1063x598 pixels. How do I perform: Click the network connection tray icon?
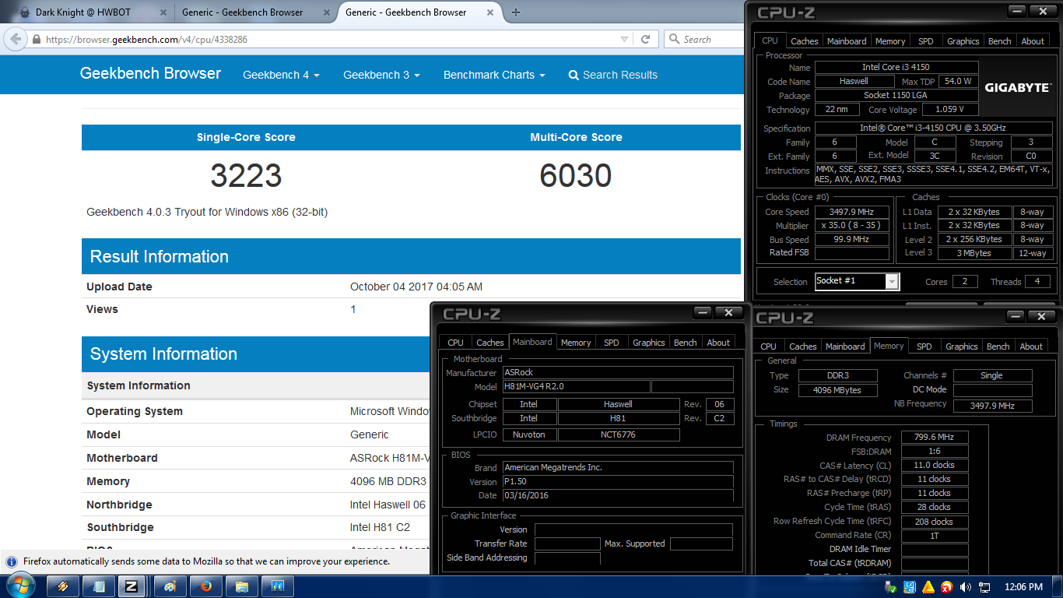(984, 586)
